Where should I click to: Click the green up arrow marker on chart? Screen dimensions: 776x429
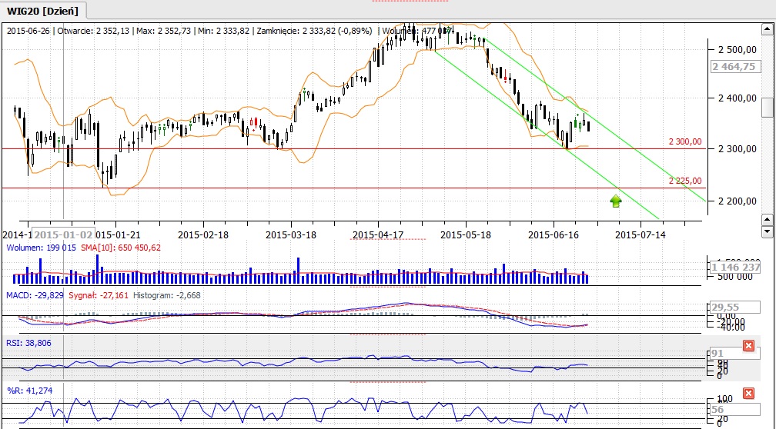(x=615, y=201)
